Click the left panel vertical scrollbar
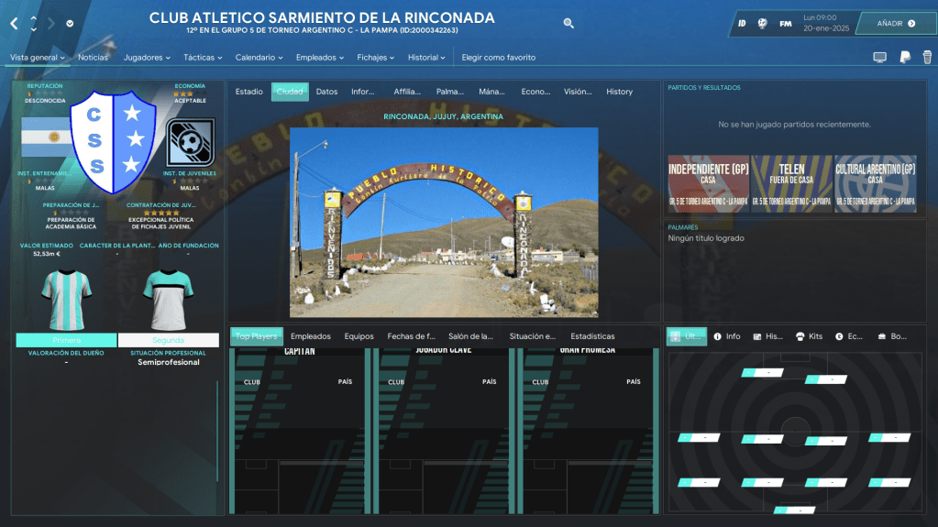Image resolution: width=938 pixels, height=527 pixels. (x=217, y=440)
